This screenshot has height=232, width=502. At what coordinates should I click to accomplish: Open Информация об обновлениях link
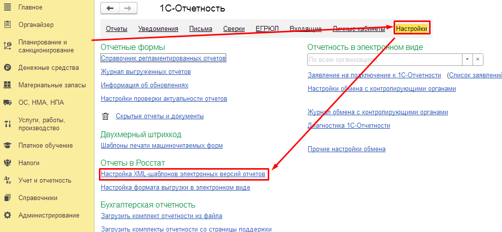[144, 85]
